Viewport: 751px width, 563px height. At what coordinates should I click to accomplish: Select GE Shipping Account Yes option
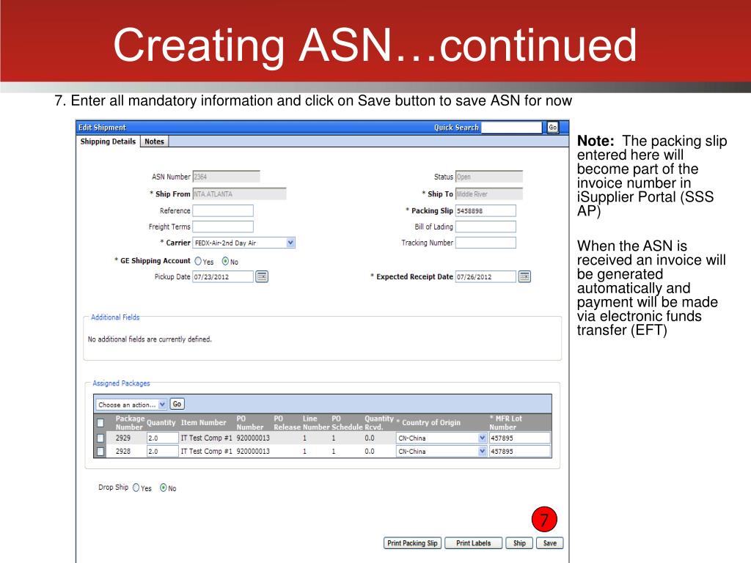coord(198,262)
